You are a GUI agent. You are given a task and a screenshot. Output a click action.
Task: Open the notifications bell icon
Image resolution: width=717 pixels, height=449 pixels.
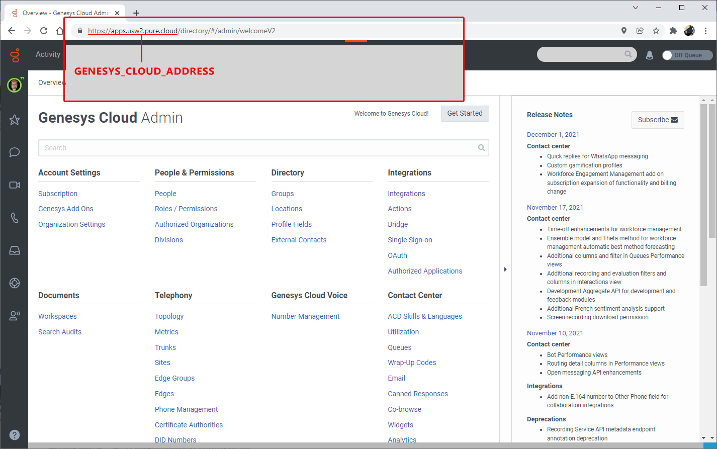(x=650, y=55)
